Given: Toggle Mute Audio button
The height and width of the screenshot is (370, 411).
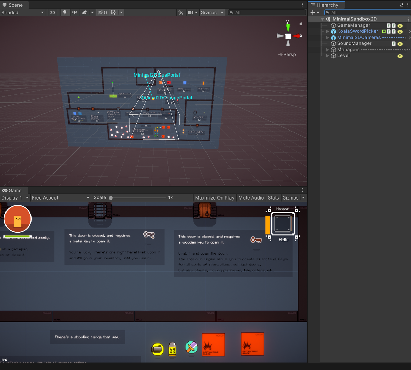Looking at the screenshot, I should (251, 198).
